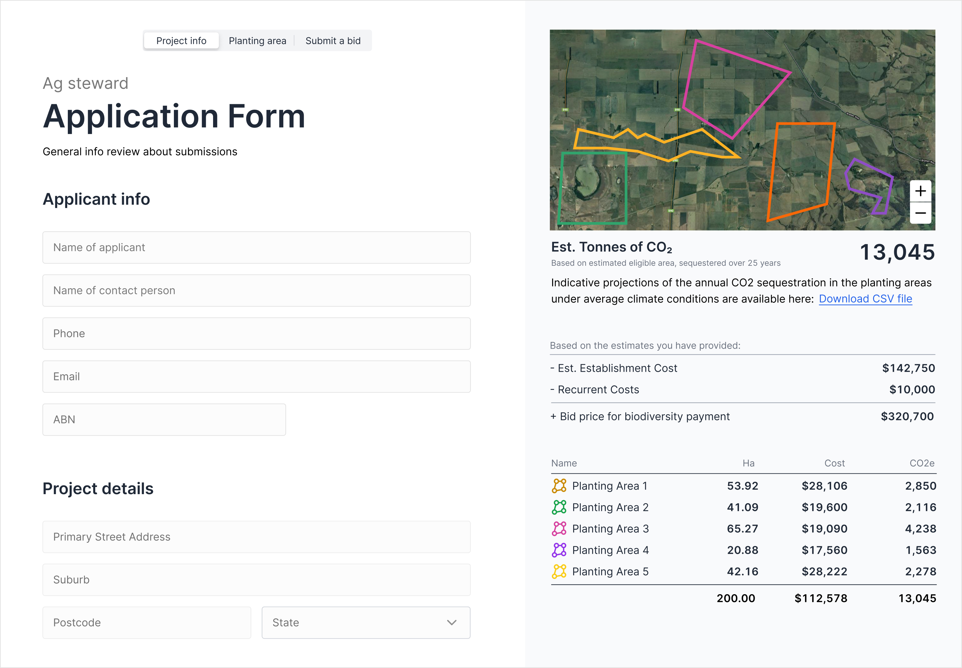The image size is (962, 668).
Task: Click the yellow Planting Area 5 polygon icon
Action: 559,571
